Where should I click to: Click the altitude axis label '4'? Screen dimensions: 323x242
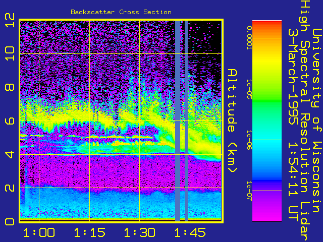tap(10, 154)
